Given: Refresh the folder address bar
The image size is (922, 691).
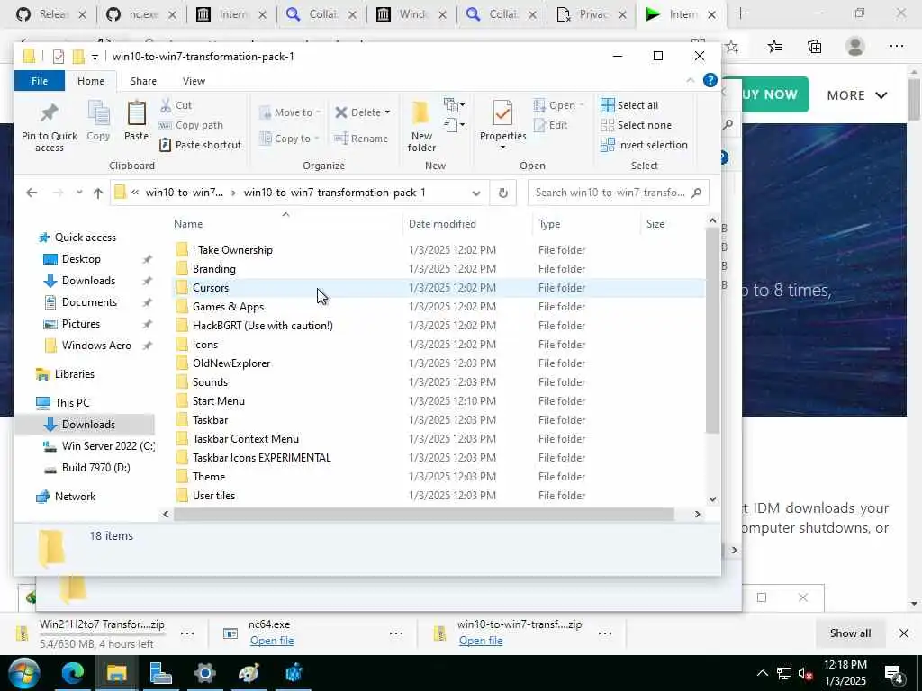Looking at the screenshot, I should [x=502, y=193].
